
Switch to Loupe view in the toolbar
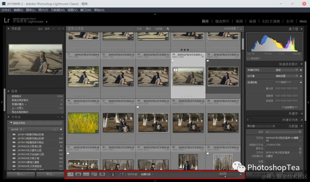pos(78,174)
